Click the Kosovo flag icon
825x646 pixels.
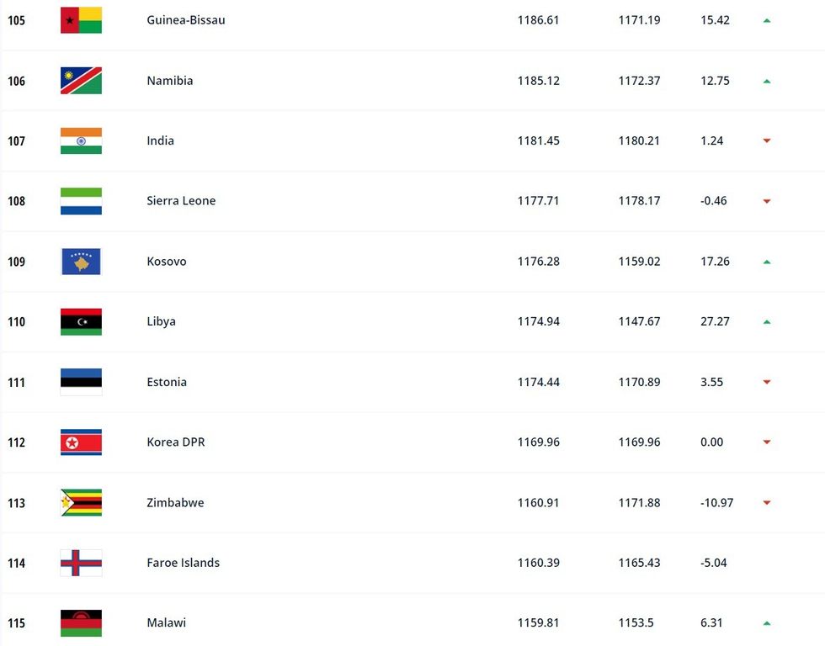point(81,262)
